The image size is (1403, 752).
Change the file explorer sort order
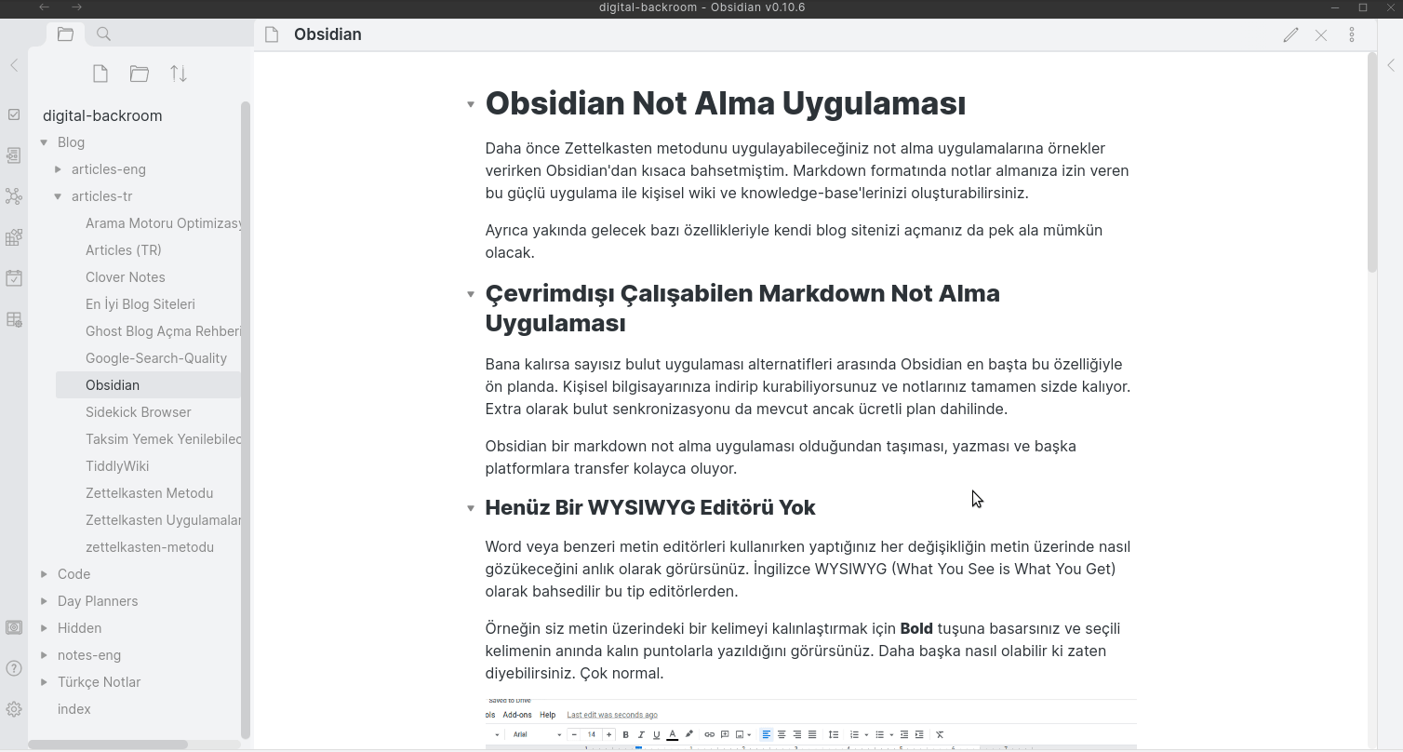tap(179, 74)
